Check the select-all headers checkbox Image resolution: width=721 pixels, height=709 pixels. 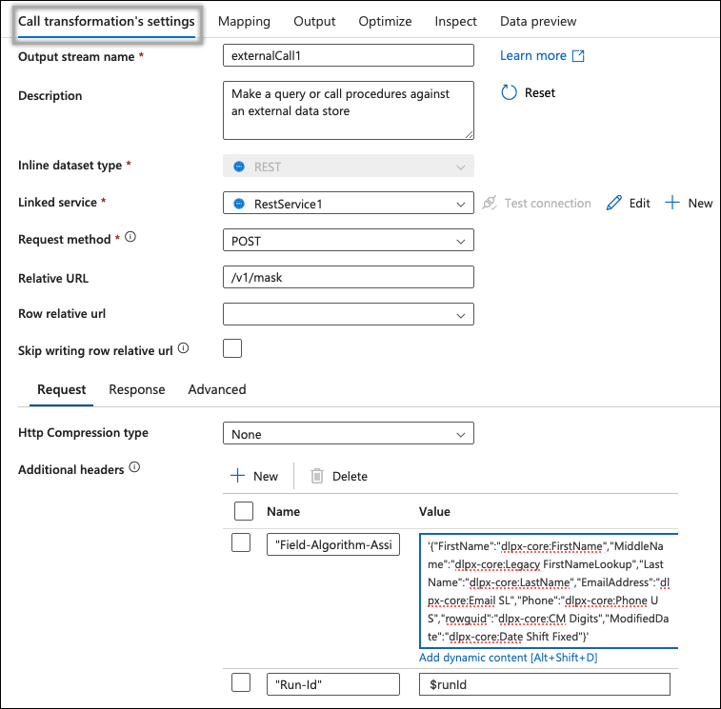click(243, 511)
